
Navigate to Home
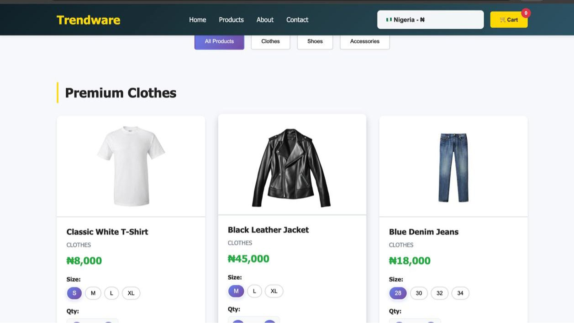(x=197, y=20)
